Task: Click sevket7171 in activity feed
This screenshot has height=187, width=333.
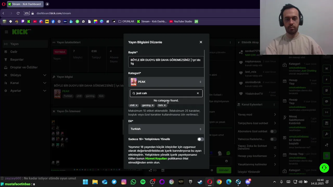Action: click(252, 51)
